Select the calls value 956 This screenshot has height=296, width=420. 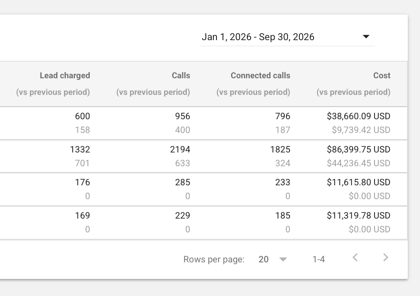click(182, 116)
